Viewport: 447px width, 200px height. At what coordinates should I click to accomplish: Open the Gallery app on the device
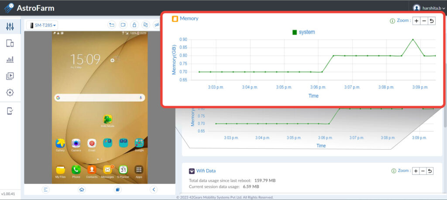click(60, 145)
